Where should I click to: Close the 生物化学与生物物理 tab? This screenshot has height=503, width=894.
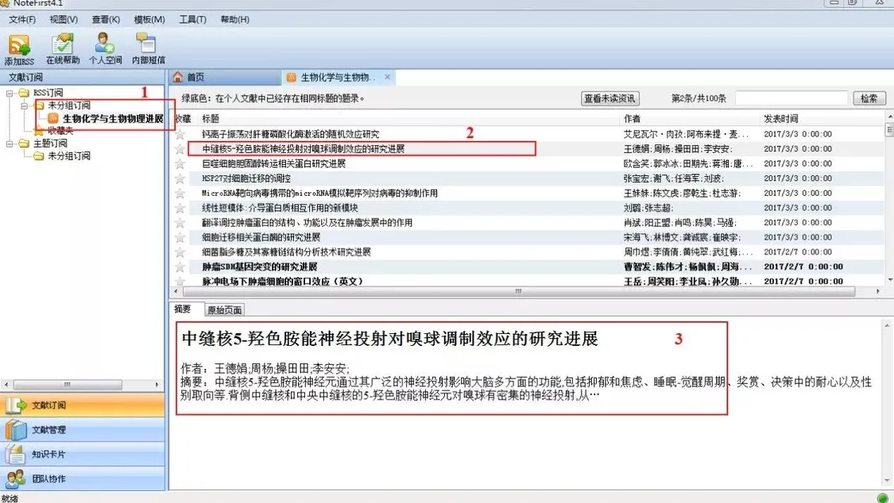point(388,77)
